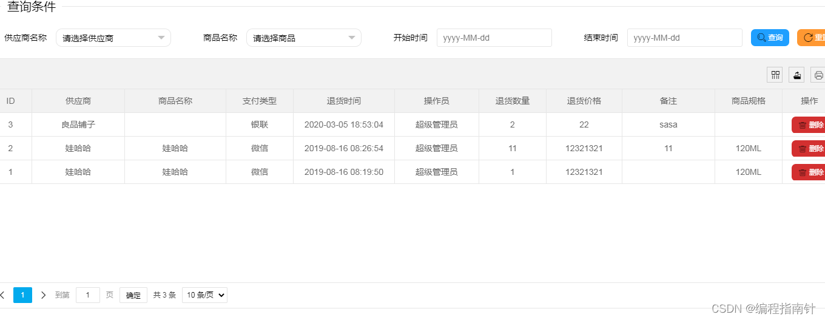Go to the next page arrow
The width and height of the screenshot is (825, 320).
43,295
